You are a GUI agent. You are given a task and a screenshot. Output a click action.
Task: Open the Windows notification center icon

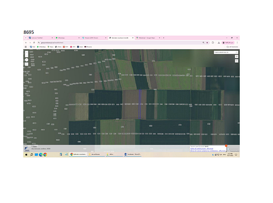236,154
